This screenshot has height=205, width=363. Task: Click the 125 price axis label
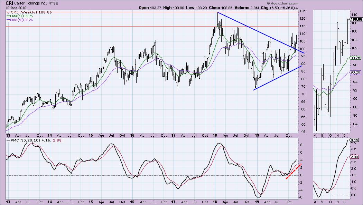coord(303,11)
